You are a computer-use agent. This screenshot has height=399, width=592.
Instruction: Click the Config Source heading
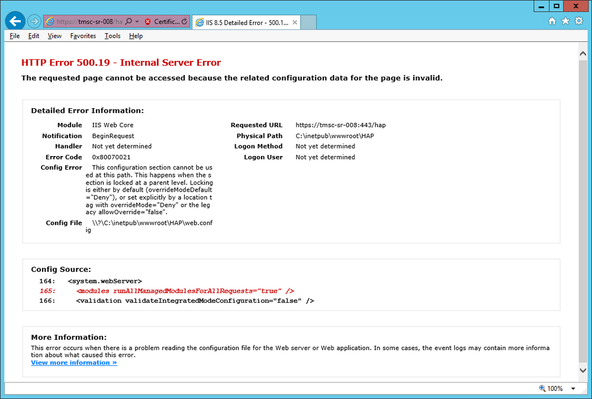click(61, 270)
